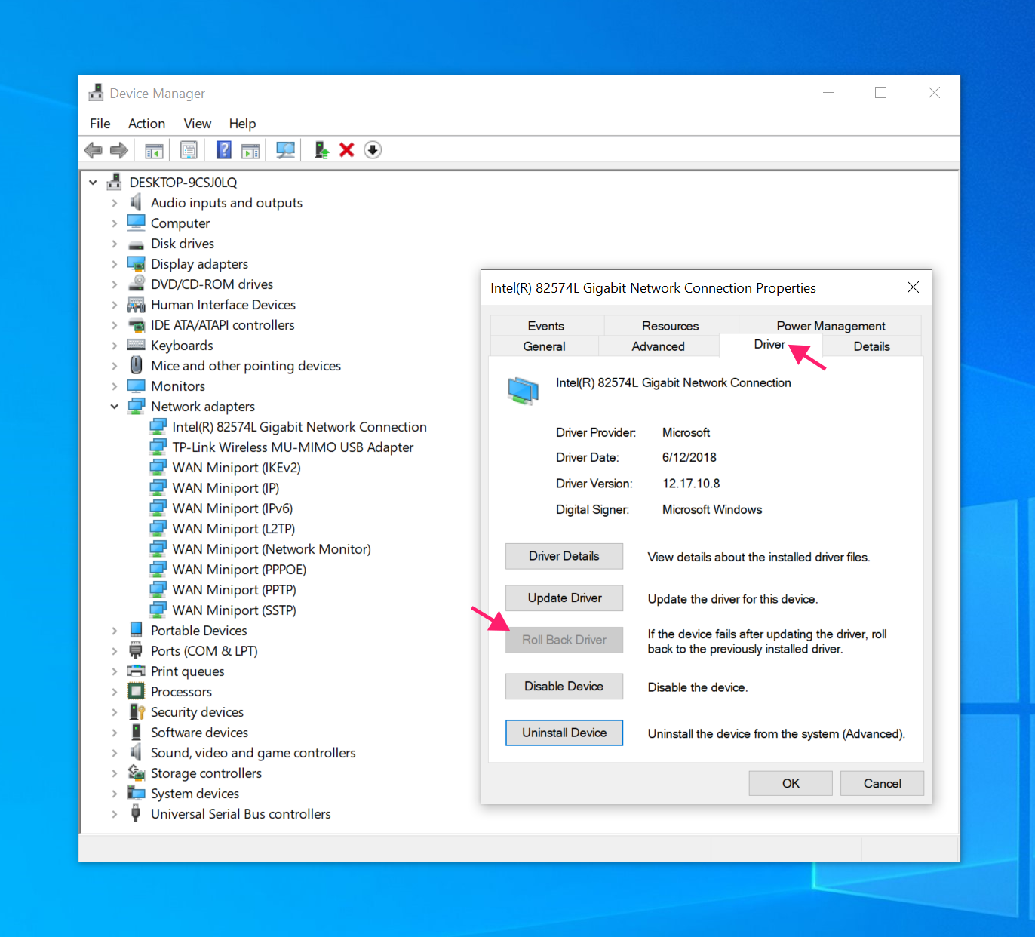Click Cancel in the Properties dialog
The height and width of the screenshot is (937, 1035).
coord(883,783)
